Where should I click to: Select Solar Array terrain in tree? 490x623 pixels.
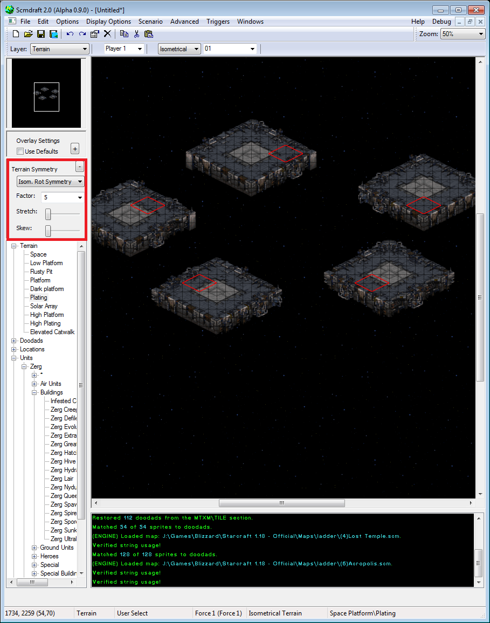[x=44, y=306]
